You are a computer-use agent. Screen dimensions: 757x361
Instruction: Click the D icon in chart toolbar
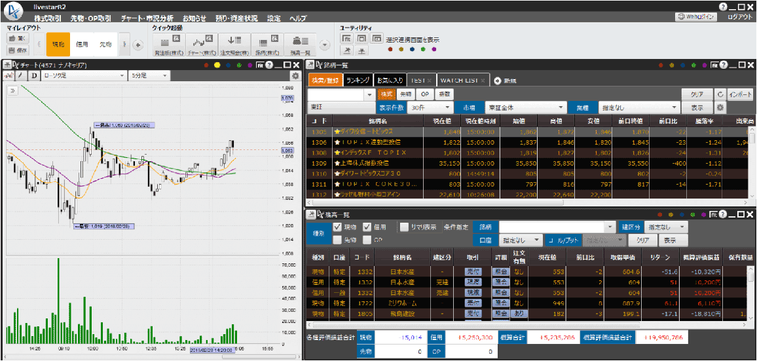click(34, 76)
